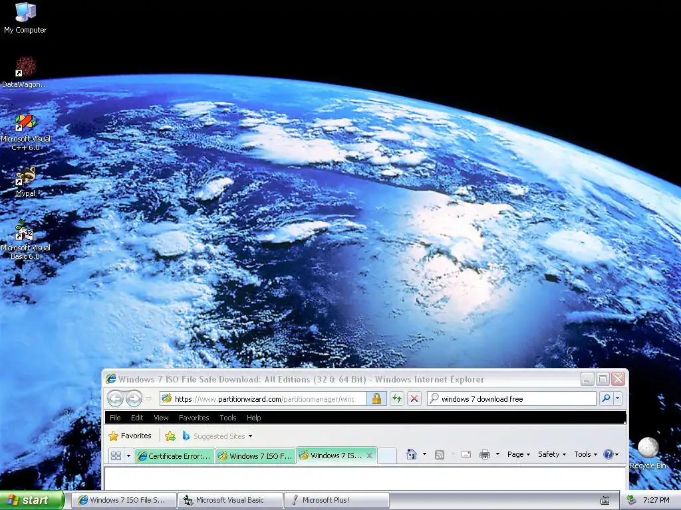The width and height of the screenshot is (681, 510).
Task: Open recent pages dropdown next to Forward
Action: click(x=148, y=399)
